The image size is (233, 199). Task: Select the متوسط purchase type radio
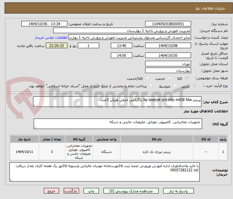pyautogui.click(x=175, y=86)
